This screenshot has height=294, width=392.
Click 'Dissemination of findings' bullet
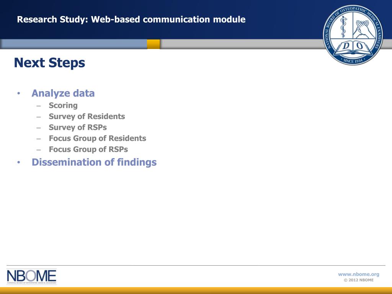[x=94, y=162]
